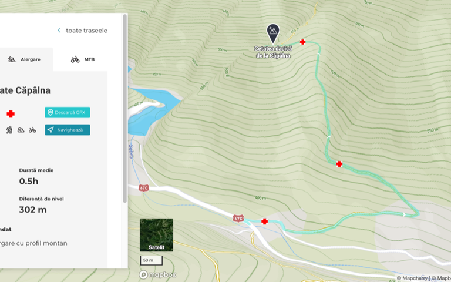The width and height of the screenshot is (451, 282).
Task: Click the hiker icon below the red cross
Action: [x=9, y=130]
